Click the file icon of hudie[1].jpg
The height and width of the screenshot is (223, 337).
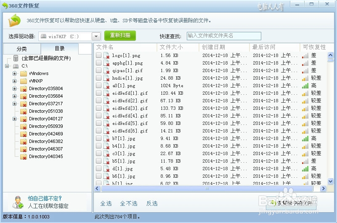pyautogui.click(x=106, y=78)
